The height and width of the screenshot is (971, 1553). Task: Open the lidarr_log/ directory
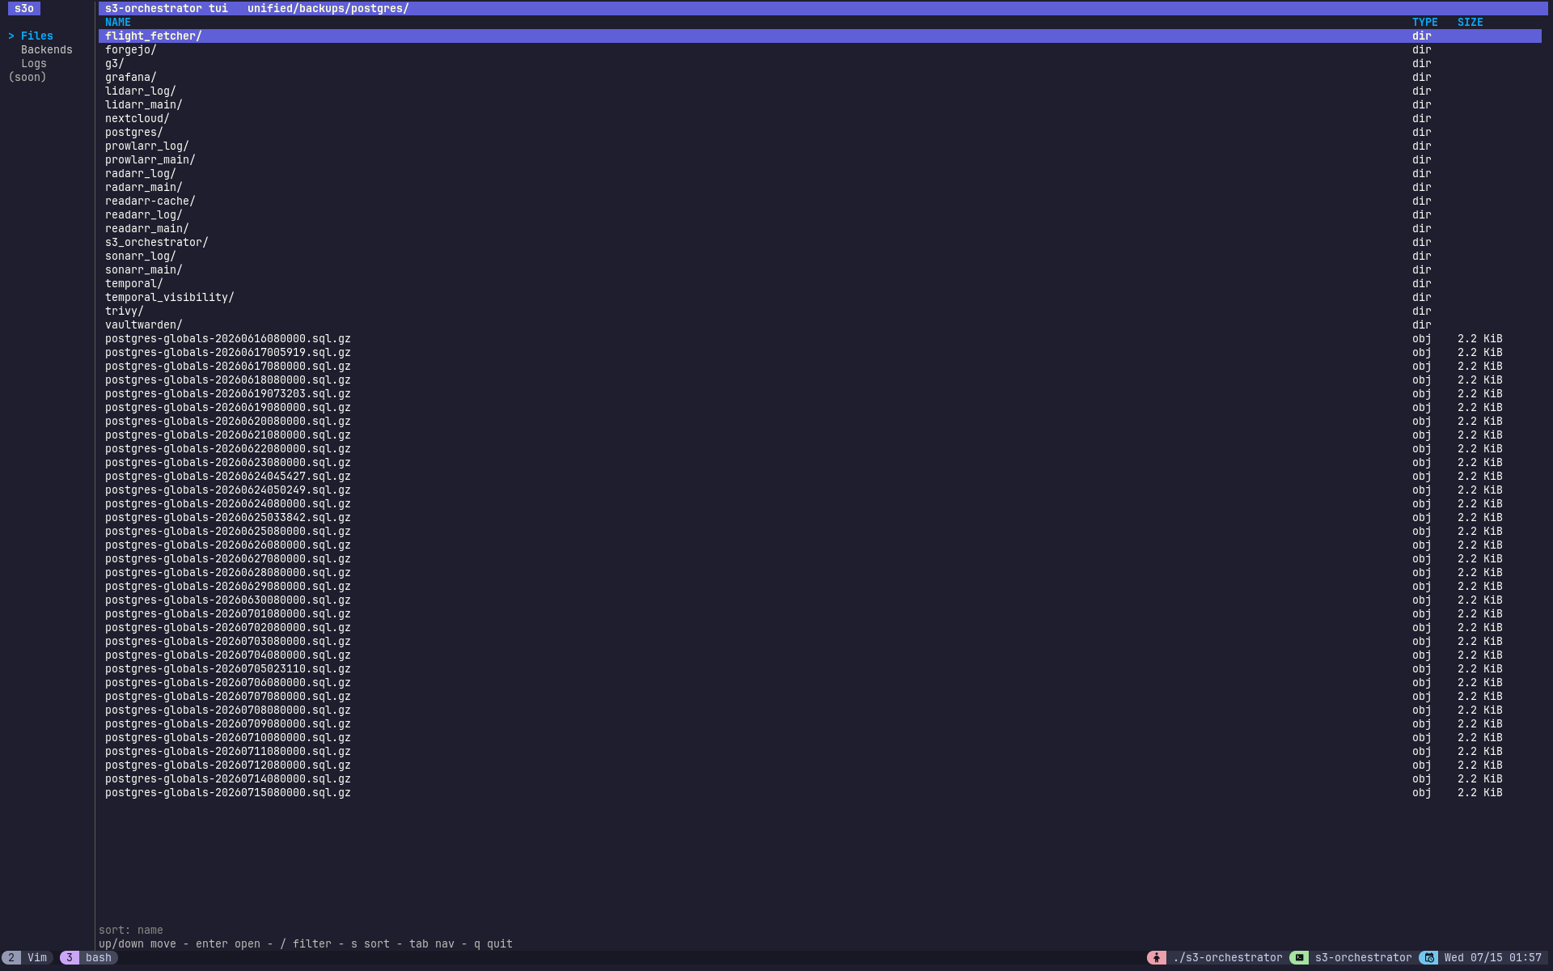point(819,91)
